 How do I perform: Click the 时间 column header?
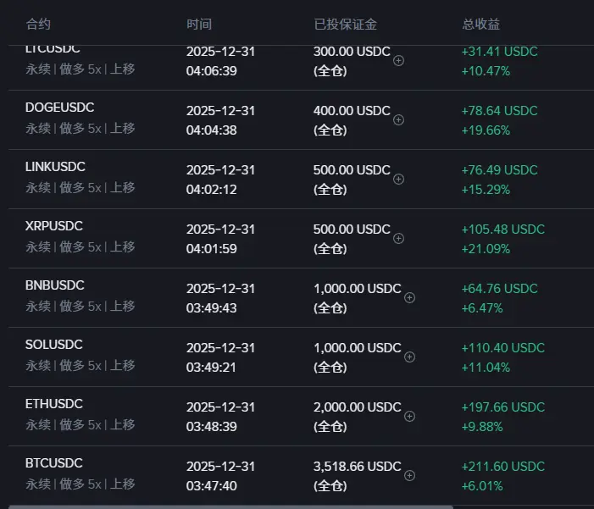199,24
